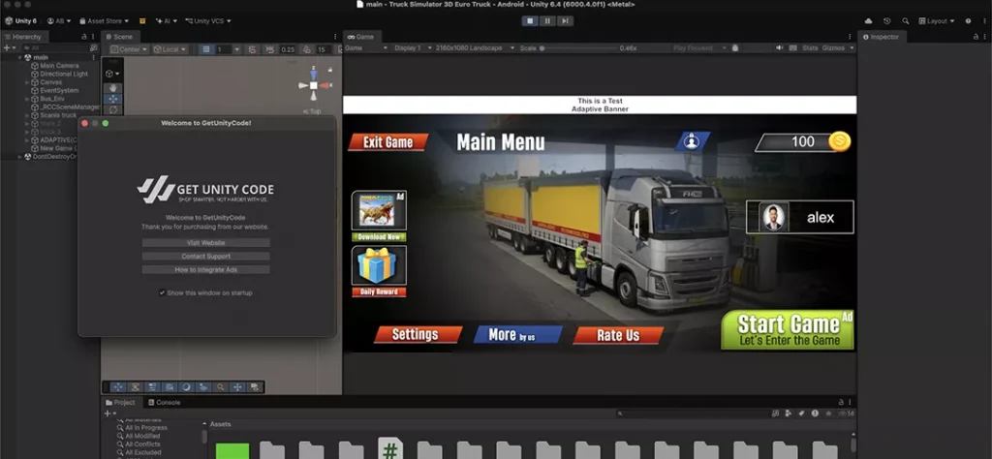Click How to Integrate Ads button
The height and width of the screenshot is (459, 992).
205,269
